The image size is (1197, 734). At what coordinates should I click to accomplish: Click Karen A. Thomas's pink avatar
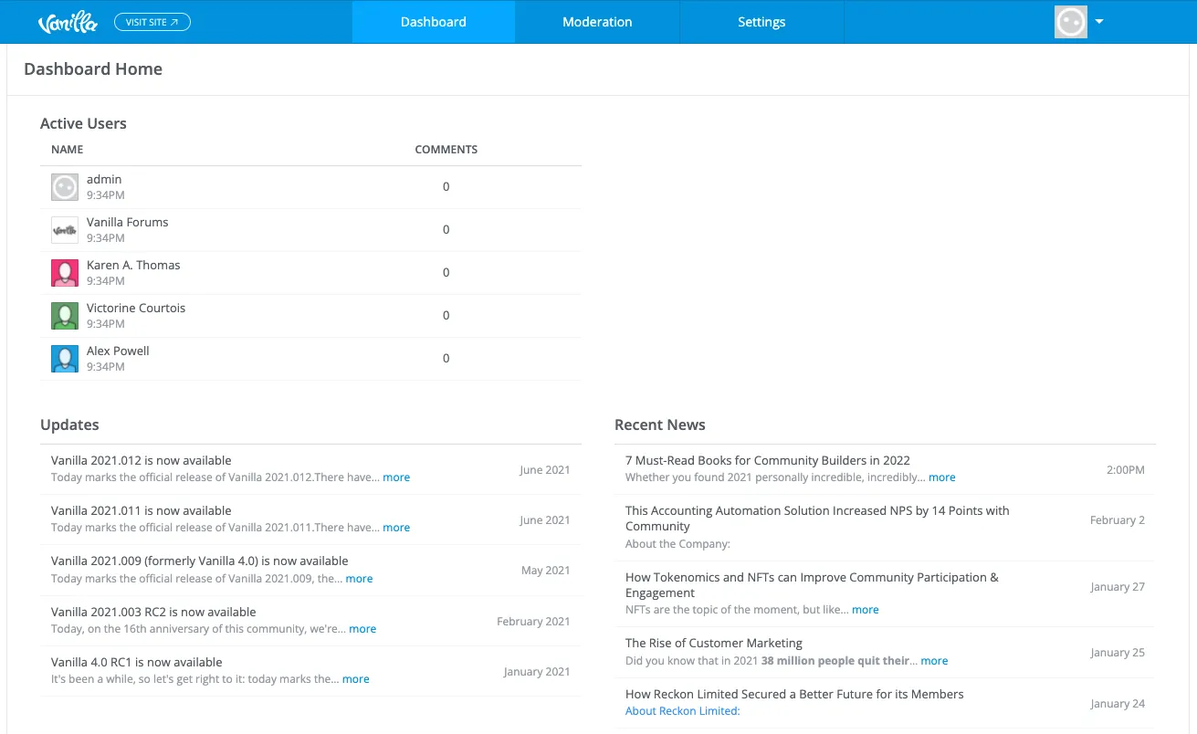(65, 273)
